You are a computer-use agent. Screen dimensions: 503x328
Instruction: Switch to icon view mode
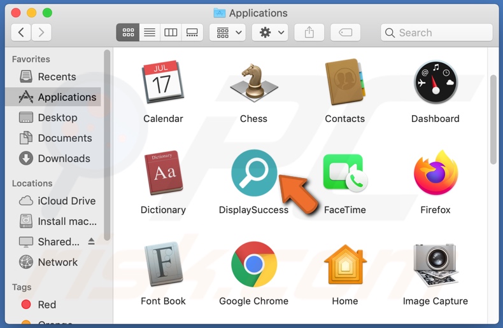(x=128, y=32)
